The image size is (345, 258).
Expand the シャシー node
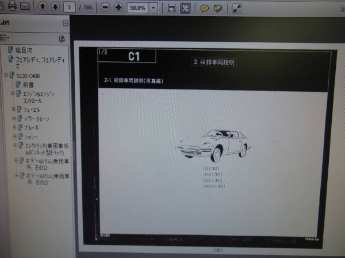15,136
